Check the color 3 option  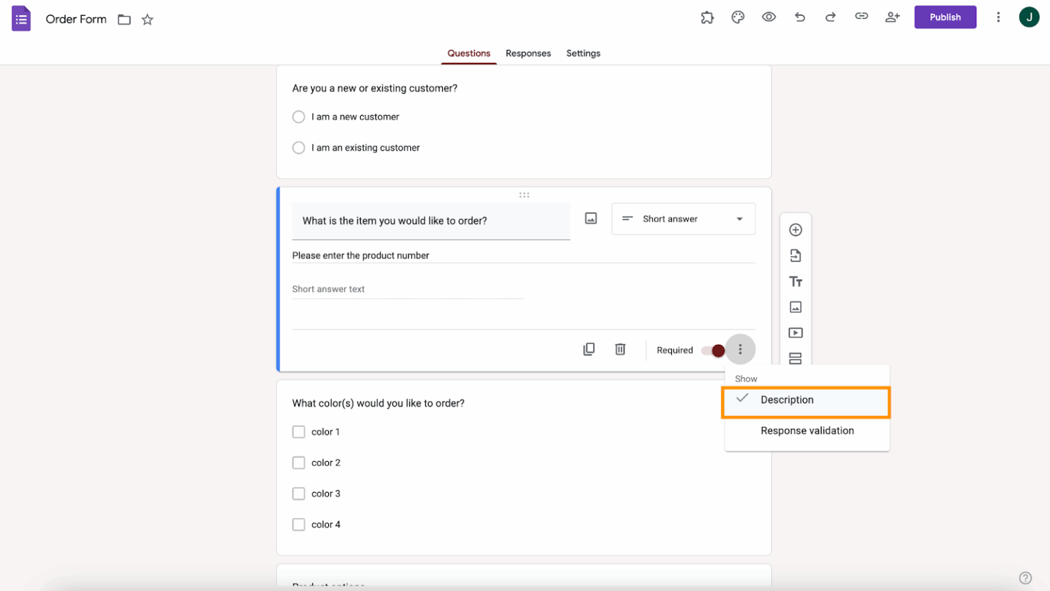[x=299, y=493]
